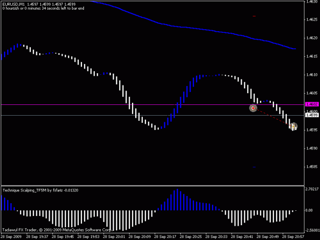Click the '28 Sep 19:37' time axis label
Image resolution: width=320 pixels, height=240 pixels.
[37, 237]
